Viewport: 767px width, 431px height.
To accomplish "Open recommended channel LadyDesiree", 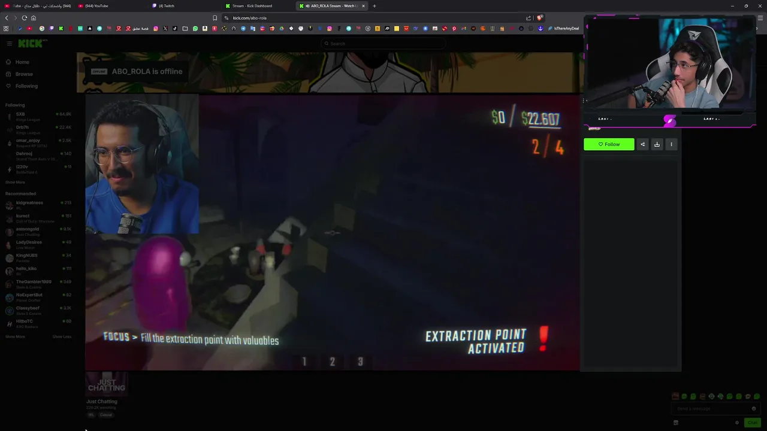I will tap(38, 244).
